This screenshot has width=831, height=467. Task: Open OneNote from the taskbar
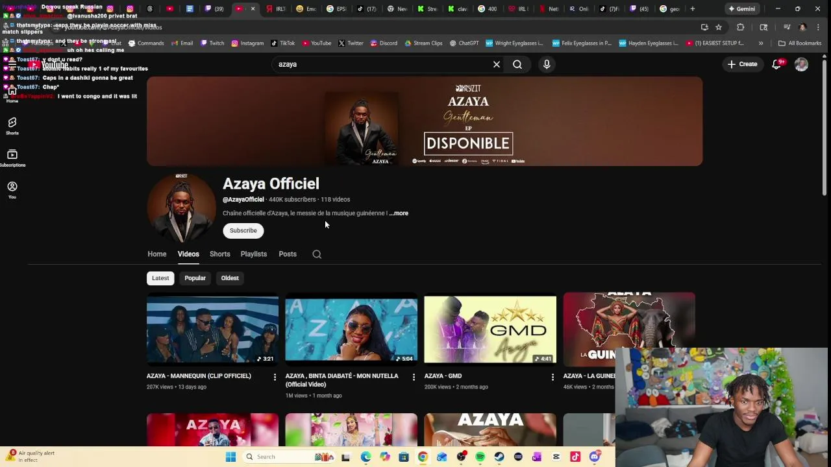pyautogui.click(x=537, y=457)
